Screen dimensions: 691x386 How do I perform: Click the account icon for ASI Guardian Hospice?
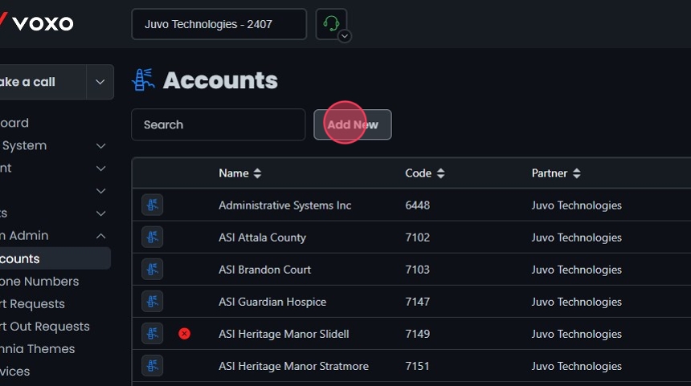click(153, 302)
